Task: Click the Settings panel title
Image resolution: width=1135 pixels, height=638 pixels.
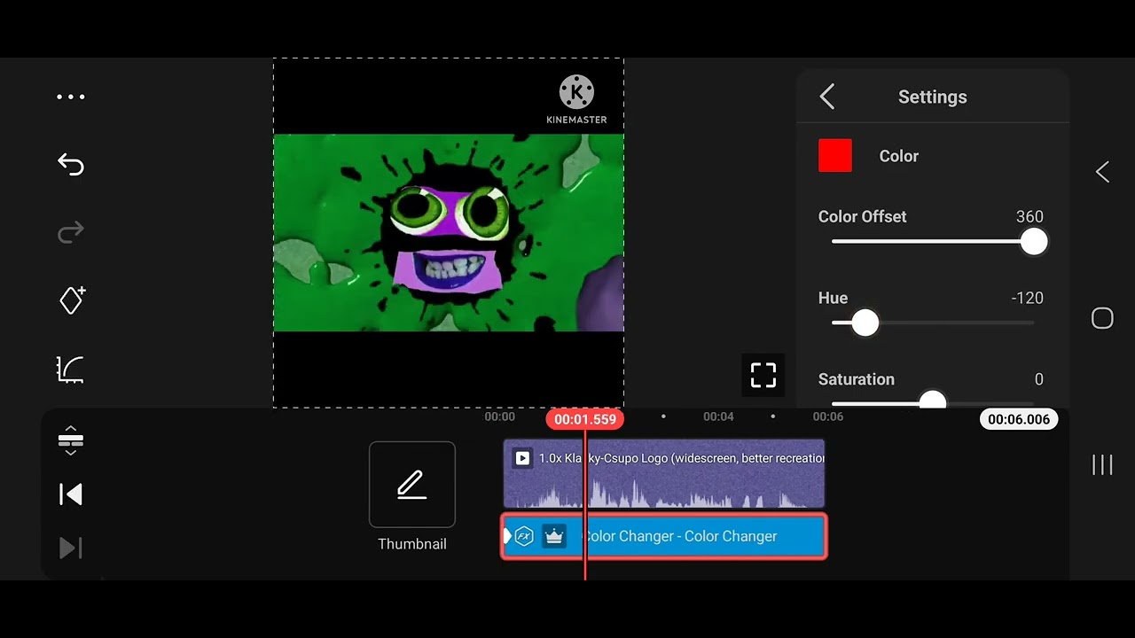Action: (x=932, y=97)
